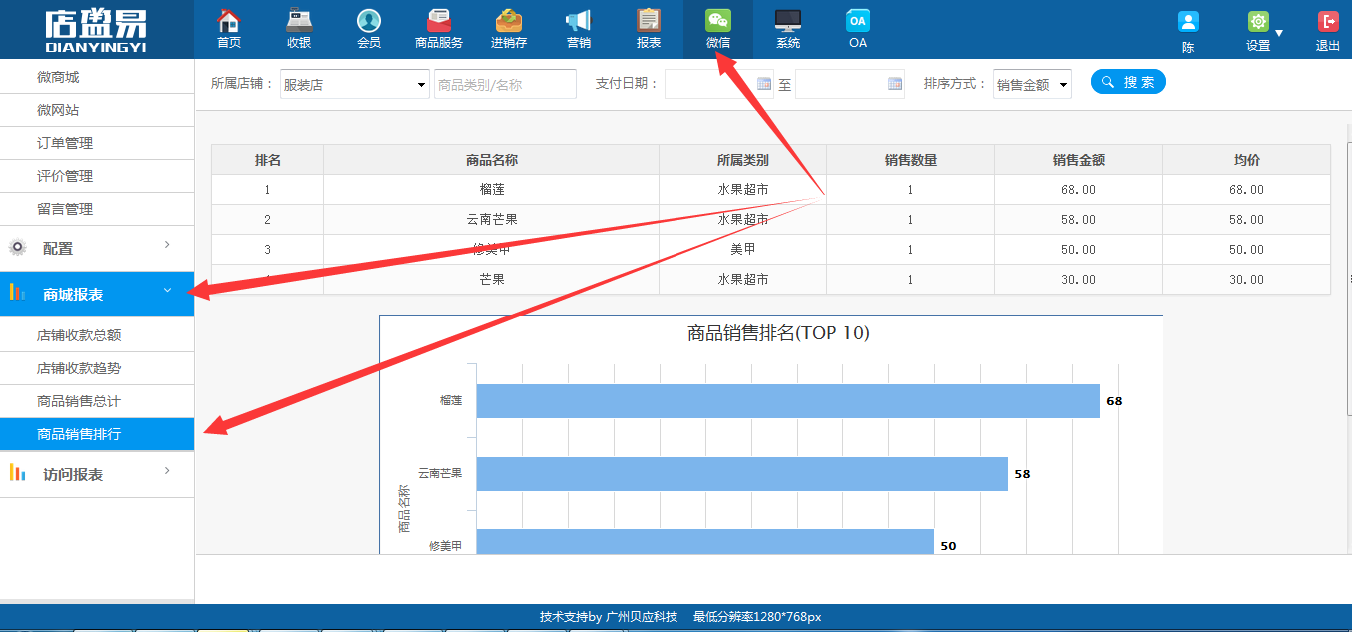Open calendar for payment start date
The image size is (1352, 632).
765,84
